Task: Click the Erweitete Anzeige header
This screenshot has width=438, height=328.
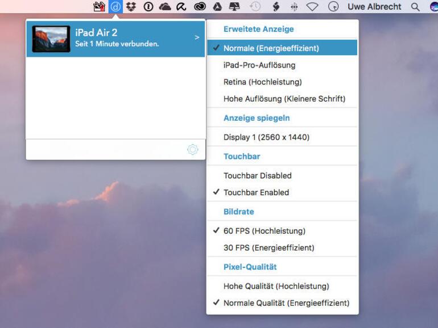Action: 259,29
